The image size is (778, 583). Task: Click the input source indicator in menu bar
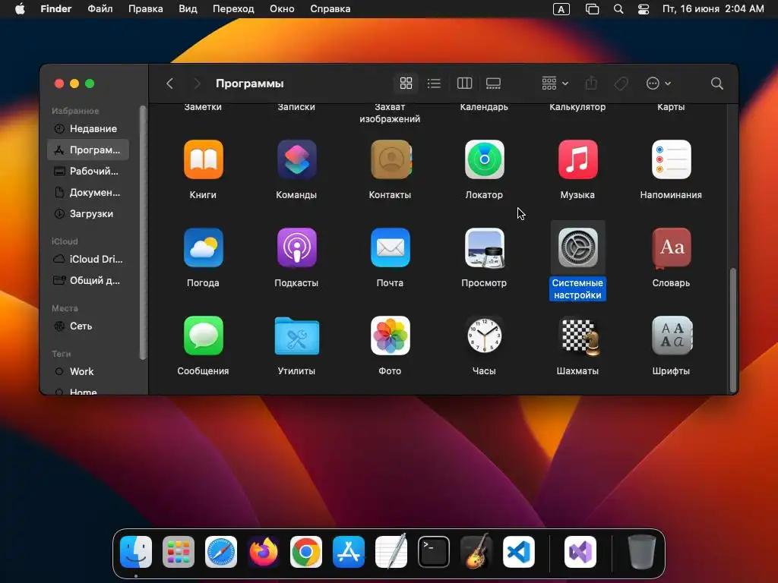click(561, 9)
